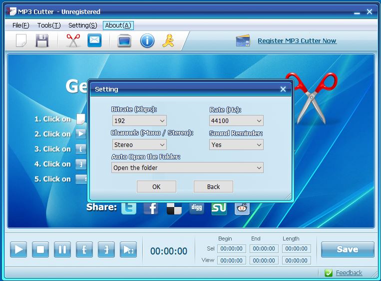Click the large Save button

click(x=348, y=249)
